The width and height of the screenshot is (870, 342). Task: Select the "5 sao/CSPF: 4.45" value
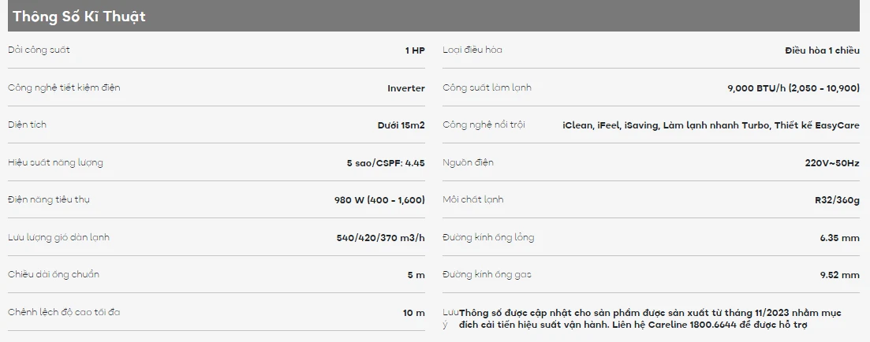point(385,163)
